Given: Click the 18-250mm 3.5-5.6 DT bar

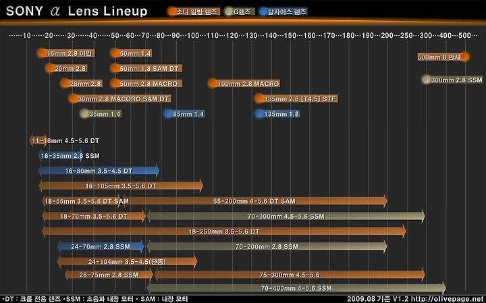Looking at the screenshot, I should (x=224, y=231).
